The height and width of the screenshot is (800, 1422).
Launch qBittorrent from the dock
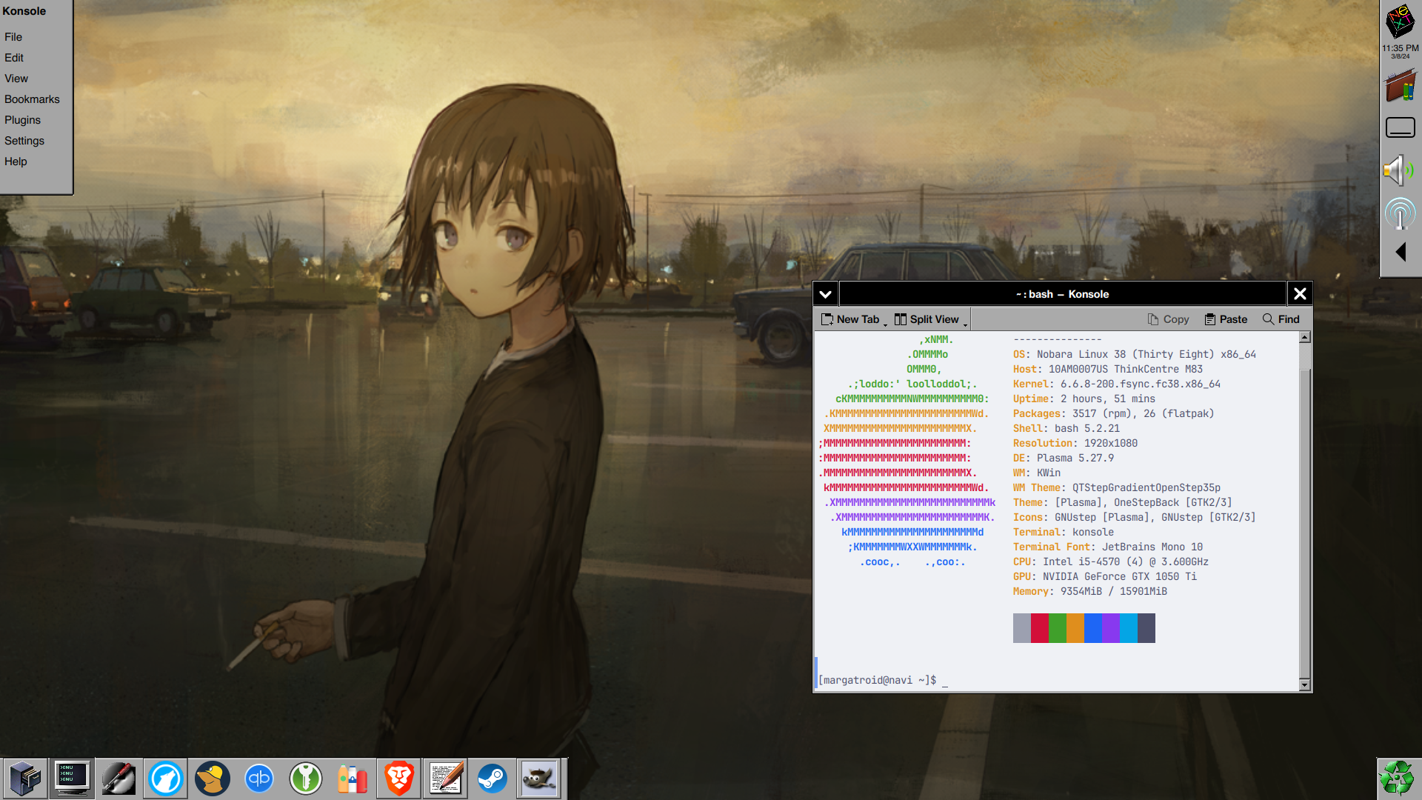click(x=258, y=779)
